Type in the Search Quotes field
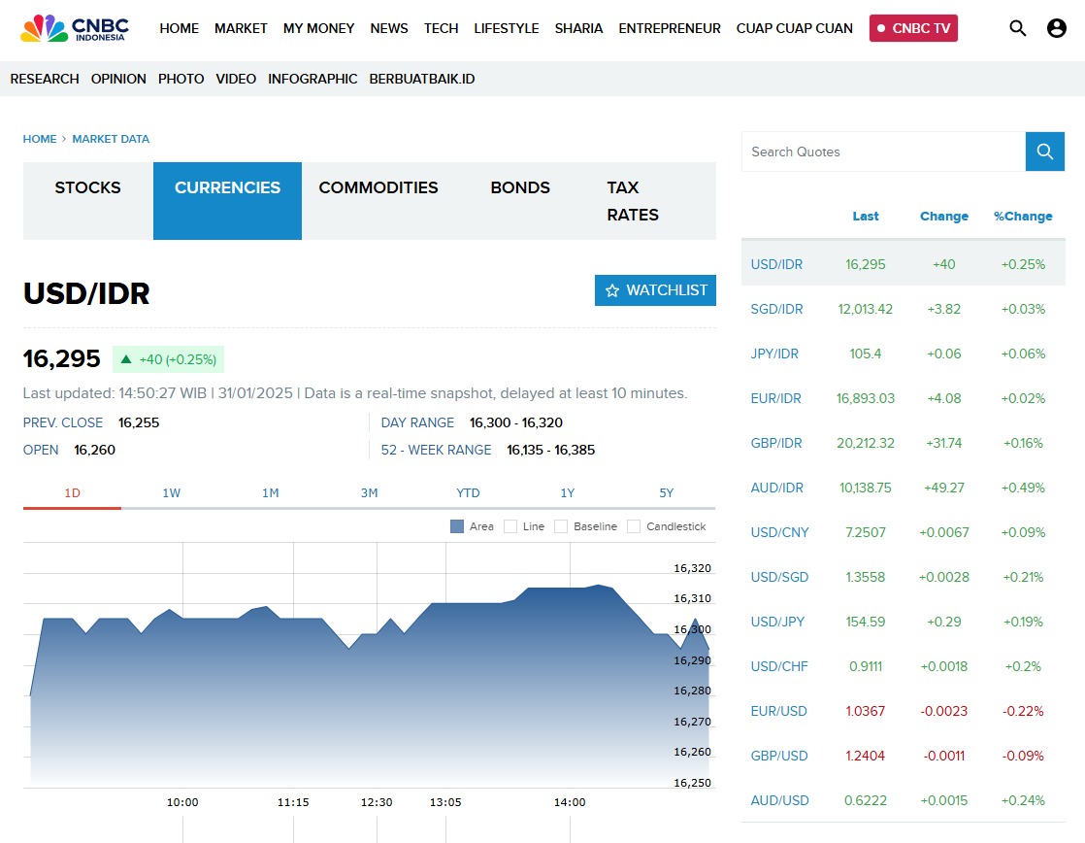The width and height of the screenshot is (1085, 843). 883,152
